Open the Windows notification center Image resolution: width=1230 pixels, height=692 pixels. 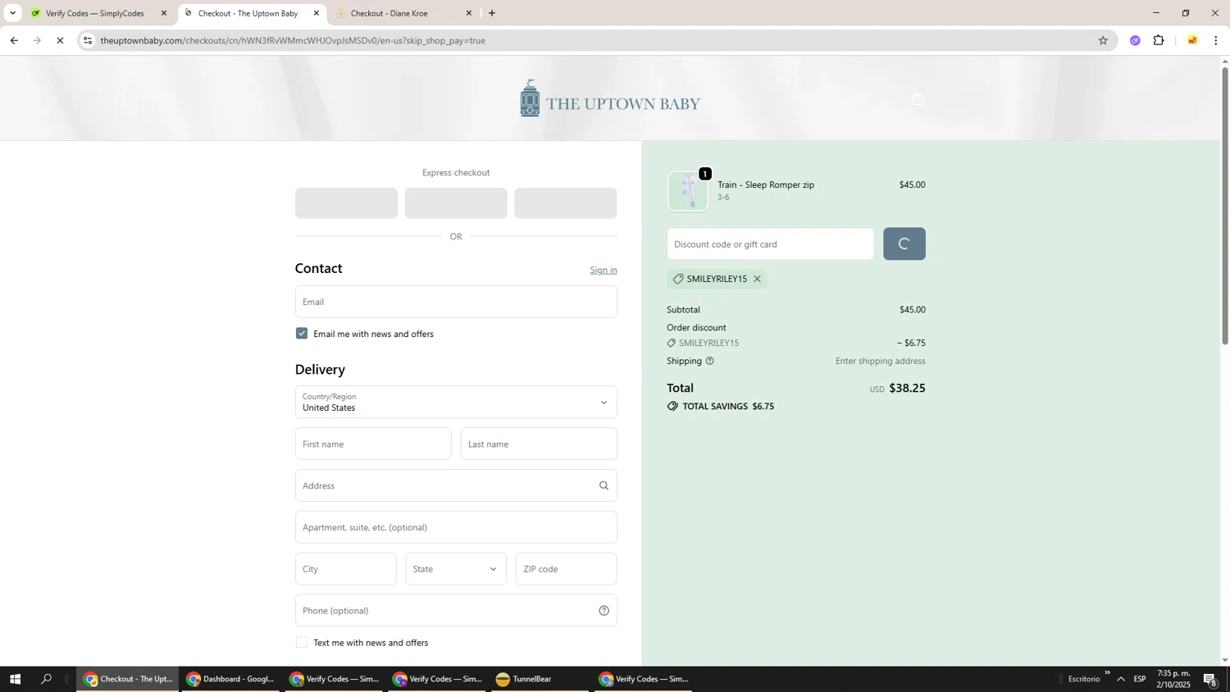point(1210,679)
